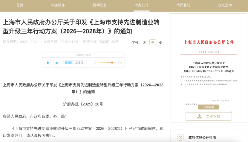Switch narration to 上海话
248x142 pixels.
coord(79,63)
